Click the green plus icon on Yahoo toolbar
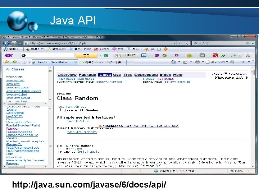Viewport: 259px width, 194px height. click(235, 55)
